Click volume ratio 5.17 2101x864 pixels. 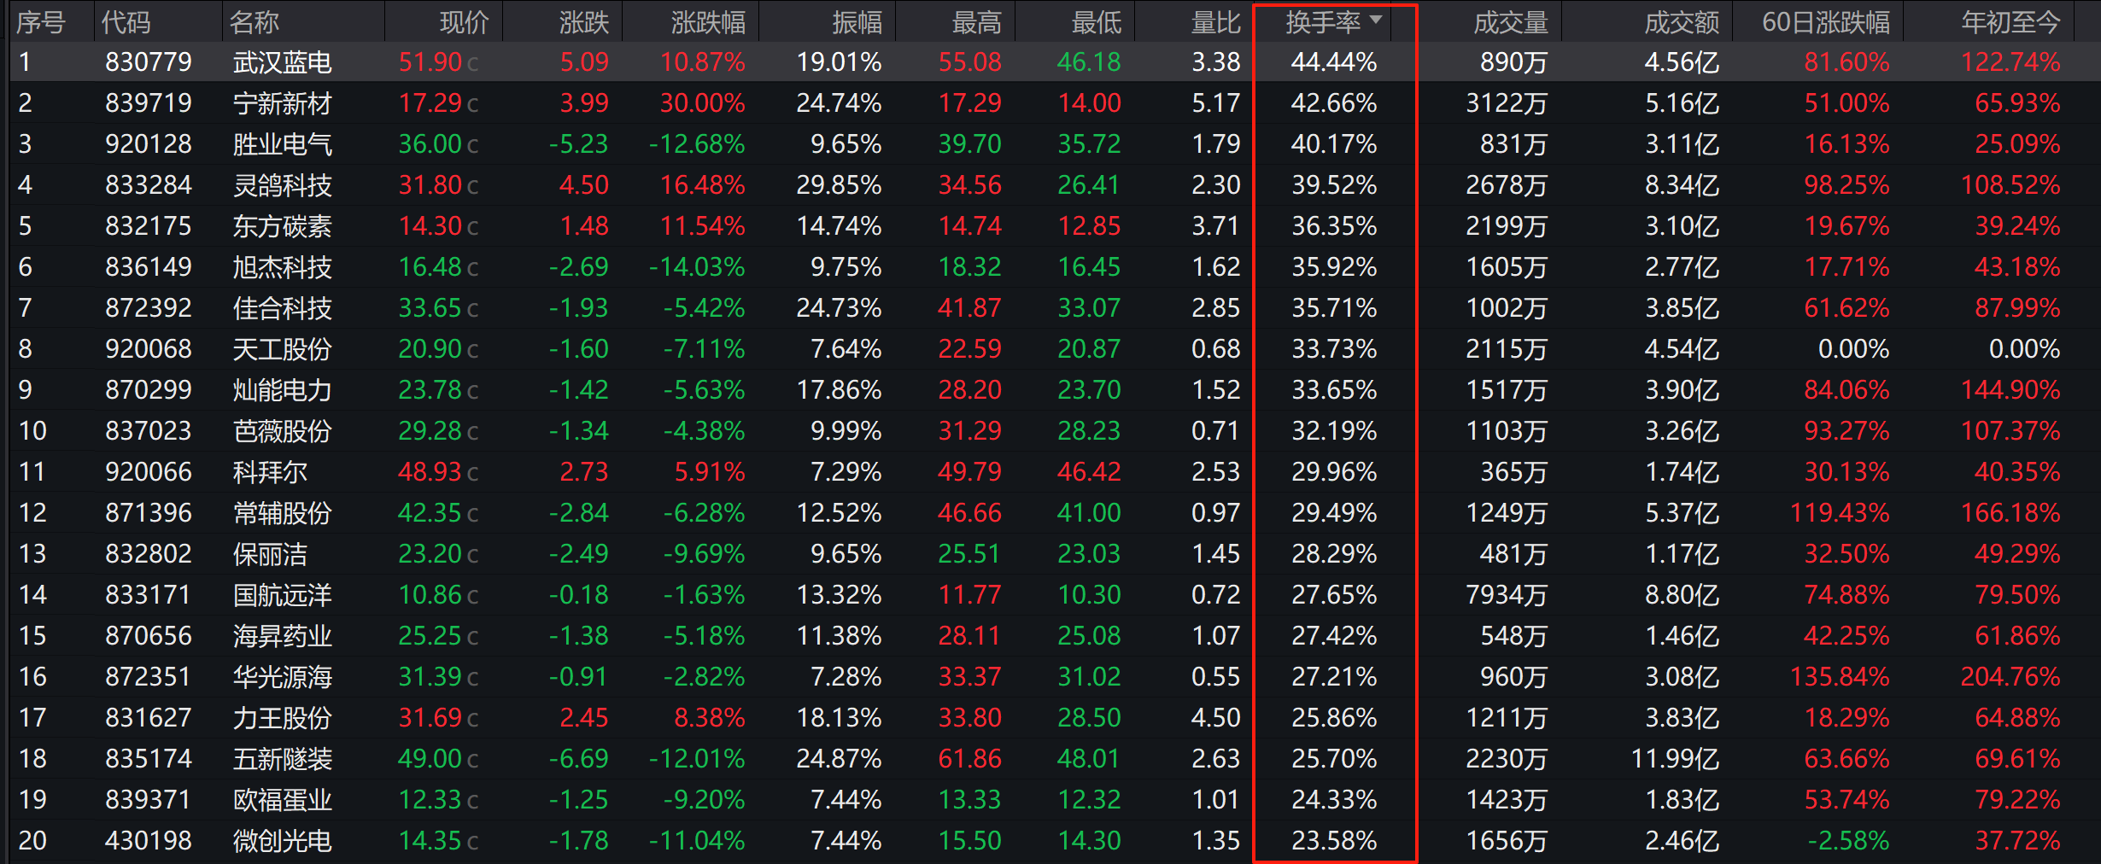1216,103
